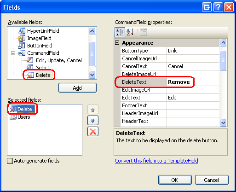Image resolution: width=236 pixels, height=192 pixels.
Task: Select ButtonField in Available fields
Action: tap(40, 46)
